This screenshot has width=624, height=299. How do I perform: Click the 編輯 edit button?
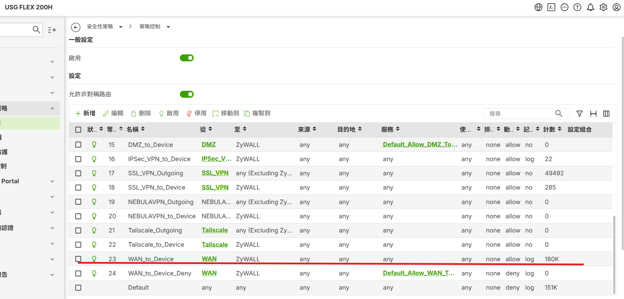113,113
